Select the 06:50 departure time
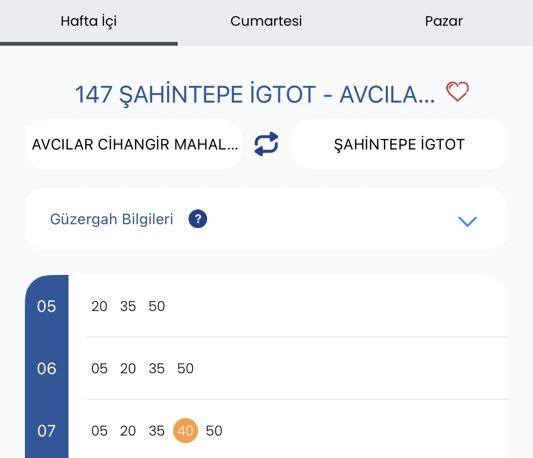This screenshot has height=458, width=533. click(185, 368)
